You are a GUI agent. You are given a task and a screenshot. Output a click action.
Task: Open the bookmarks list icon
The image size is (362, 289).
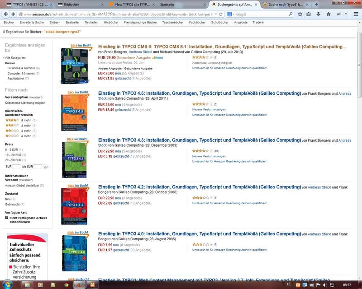[x=309, y=14]
